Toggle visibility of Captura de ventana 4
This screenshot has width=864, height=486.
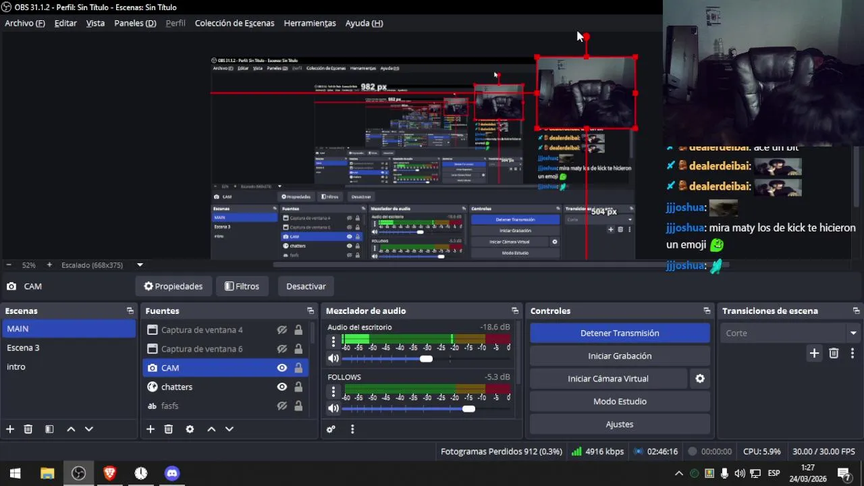(x=282, y=330)
